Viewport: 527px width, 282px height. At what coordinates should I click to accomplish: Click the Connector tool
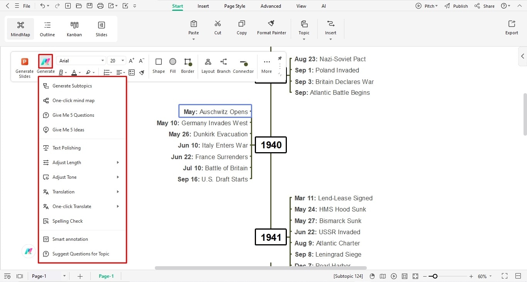click(243, 65)
